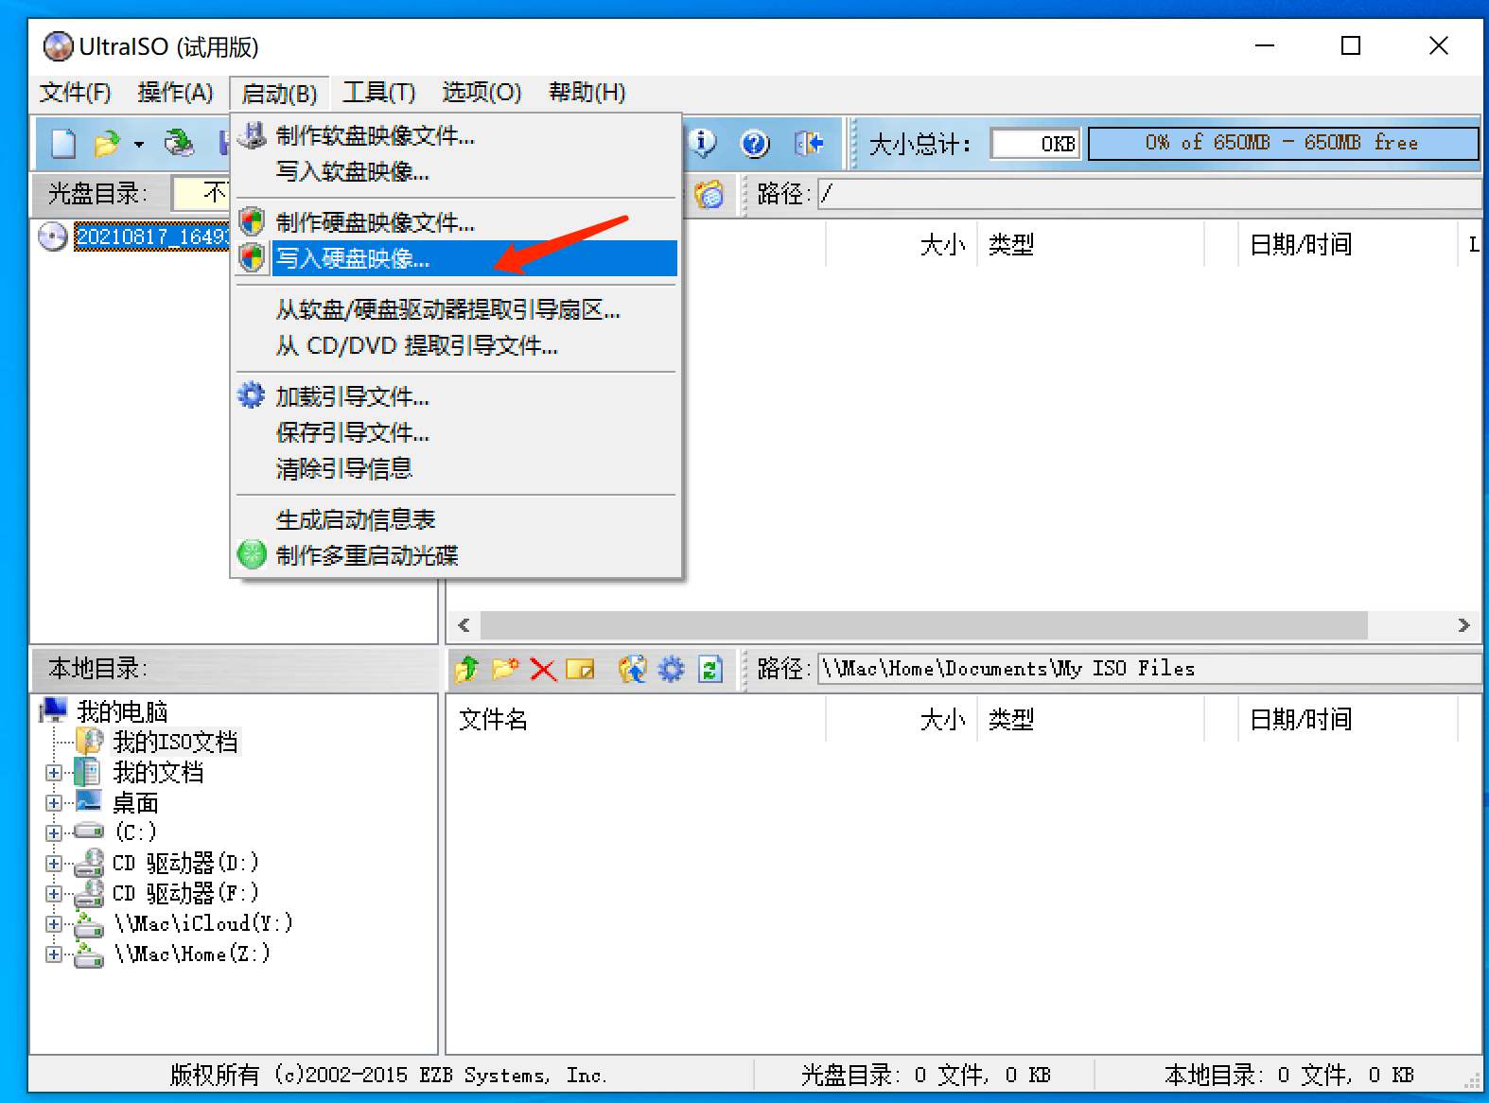Open the dropdown arrow beside Open icon

tap(139, 145)
